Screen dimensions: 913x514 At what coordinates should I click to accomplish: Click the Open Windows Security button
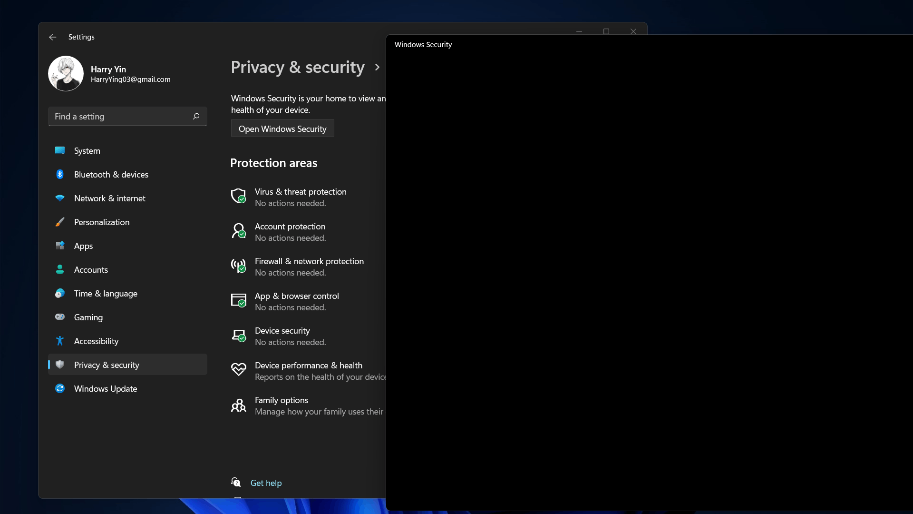(x=282, y=128)
